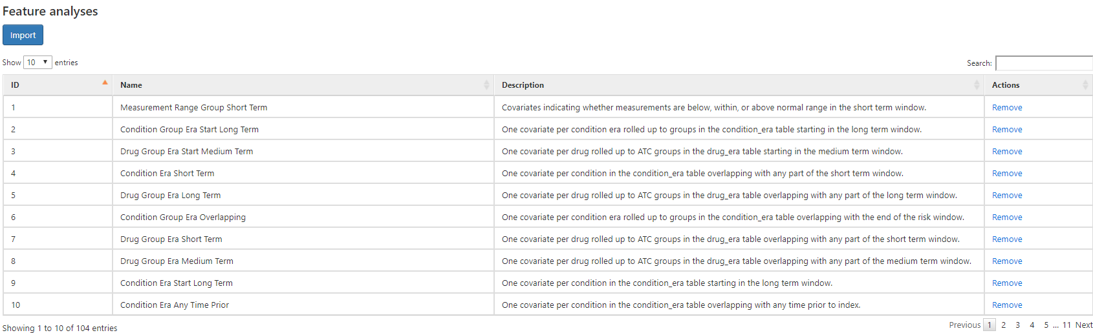Select 'Measurement Range Group Short Term' name cell
The width and height of the screenshot is (1093, 333).
click(303, 107)
